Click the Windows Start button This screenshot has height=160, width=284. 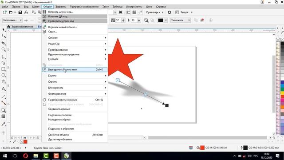pyautogui.click(x=5, y=156)
